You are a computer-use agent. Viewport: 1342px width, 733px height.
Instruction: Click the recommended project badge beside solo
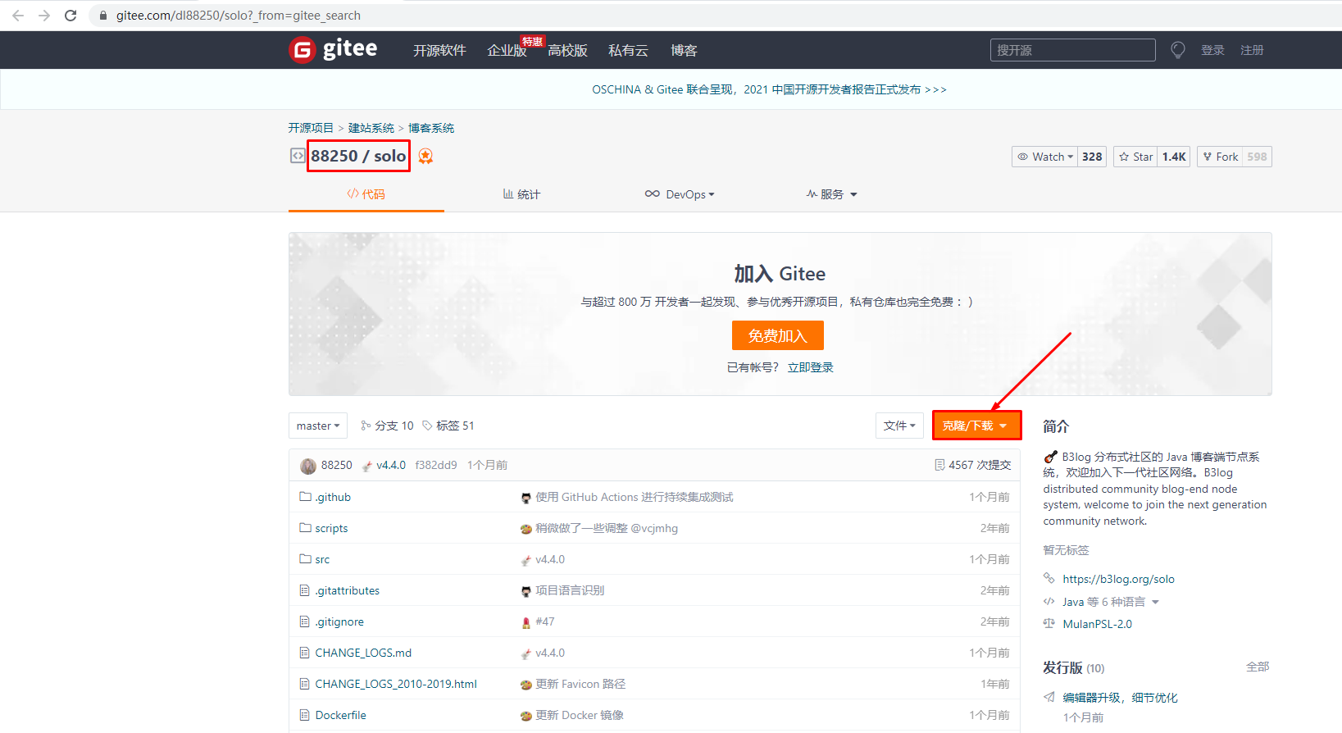coord(425,156)
